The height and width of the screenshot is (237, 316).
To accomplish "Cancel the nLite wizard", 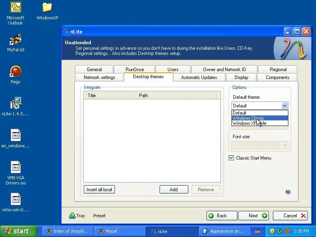I will (290, 216).
